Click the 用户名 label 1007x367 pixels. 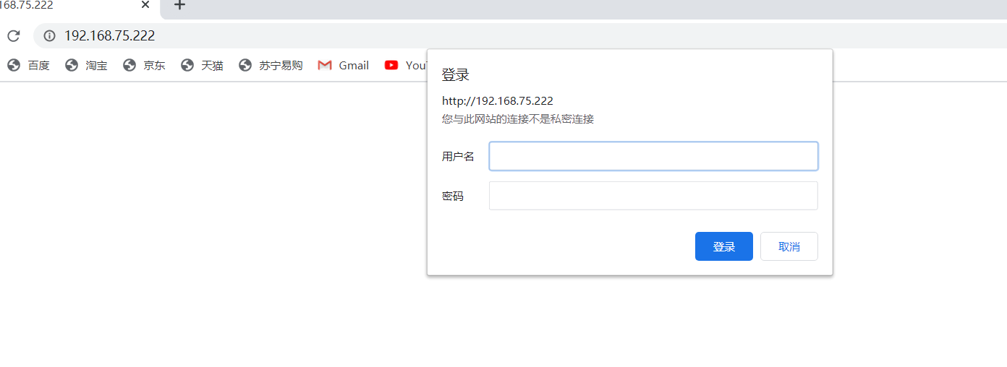(458, 156)
